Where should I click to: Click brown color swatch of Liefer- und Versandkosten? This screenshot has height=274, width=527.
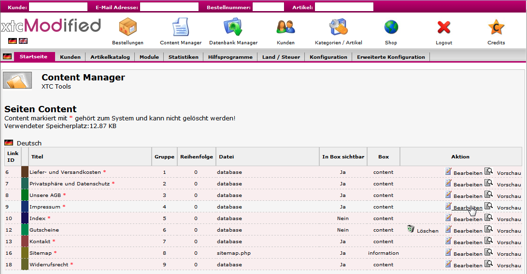coord(25,172)
